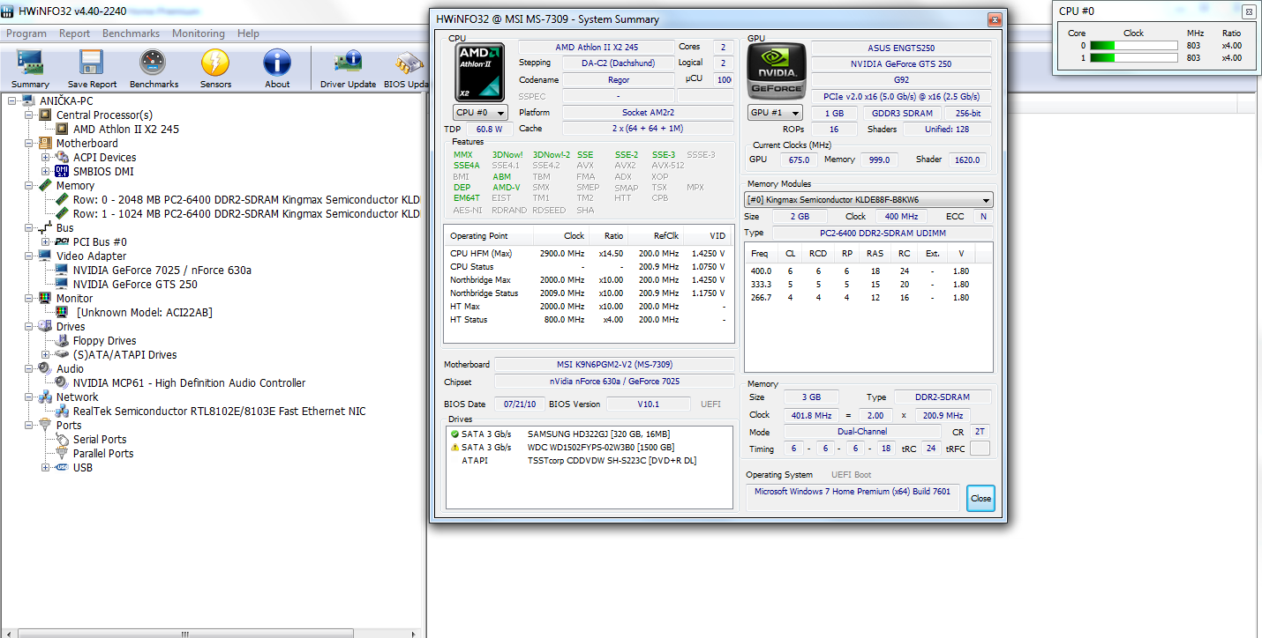
Task: Open the Monitoring menu
Action: (x=198, y=33)
